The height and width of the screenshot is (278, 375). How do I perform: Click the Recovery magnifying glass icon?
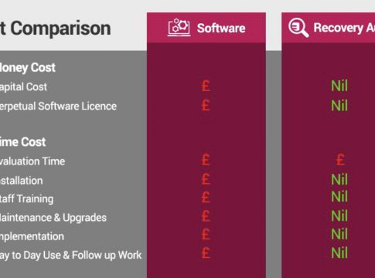point(298,27)
